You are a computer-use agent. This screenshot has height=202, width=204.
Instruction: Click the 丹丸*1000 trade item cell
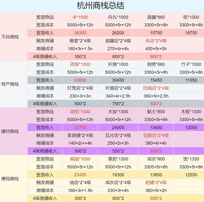pyautogui.click(x=118, y=17)
